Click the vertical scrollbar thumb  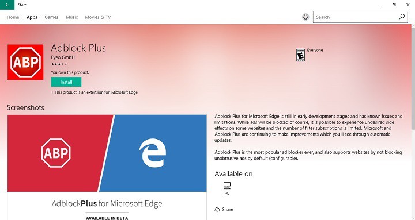point(413,79)
